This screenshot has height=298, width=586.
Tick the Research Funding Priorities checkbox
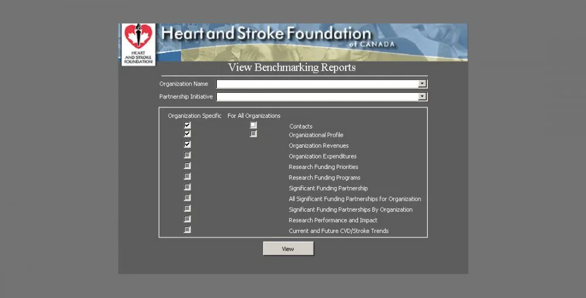(188, 166)
